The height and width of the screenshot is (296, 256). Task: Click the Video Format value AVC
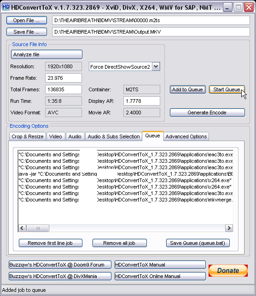pyautogui.click(x=64, y=112)
